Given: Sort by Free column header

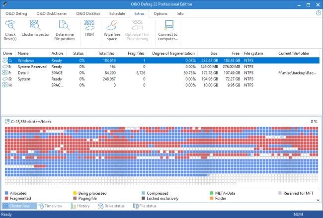Looking at the screenshot, I should tap(231, 53).
